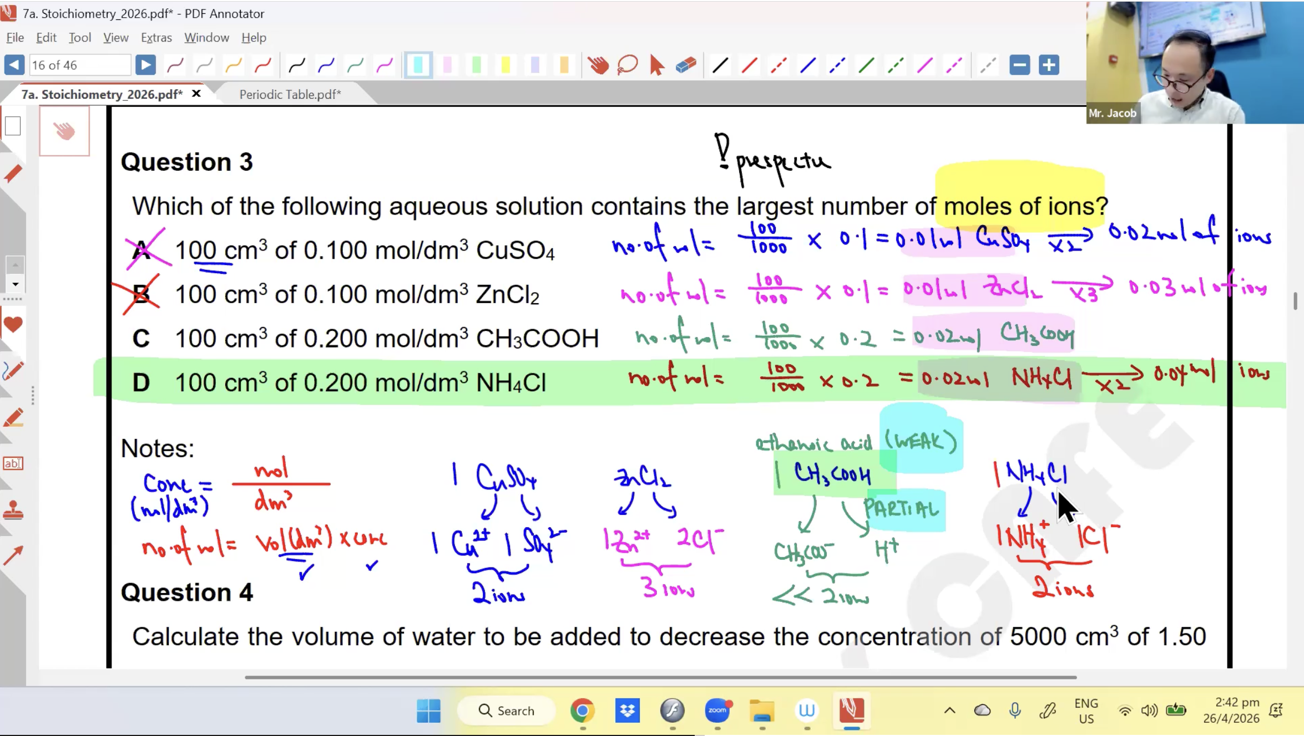This screenshot has width=1304, height=736.
Task: Open Google Chrome from taskbar
Action: 582,711
